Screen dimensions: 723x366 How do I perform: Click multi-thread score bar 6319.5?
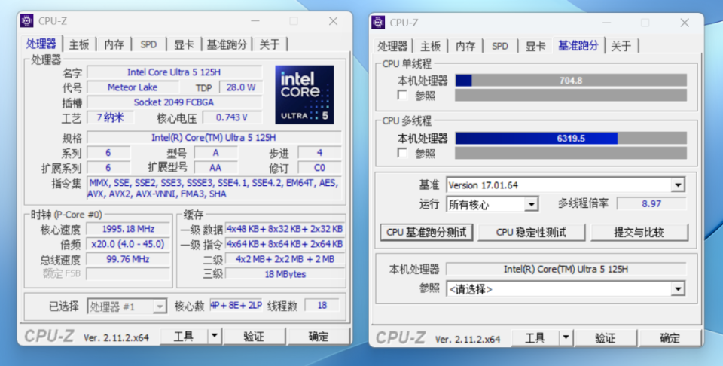tap(571, 138)
